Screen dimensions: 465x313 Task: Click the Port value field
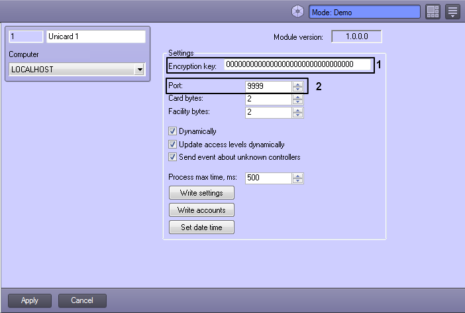tap(268, 86)
